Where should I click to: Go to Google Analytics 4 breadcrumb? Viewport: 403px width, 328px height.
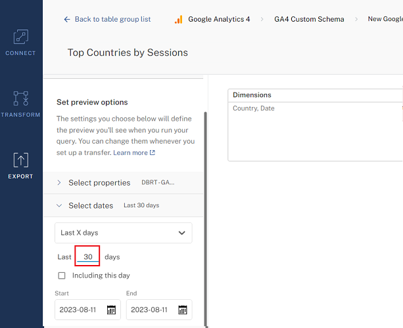(x=219, y=19)
